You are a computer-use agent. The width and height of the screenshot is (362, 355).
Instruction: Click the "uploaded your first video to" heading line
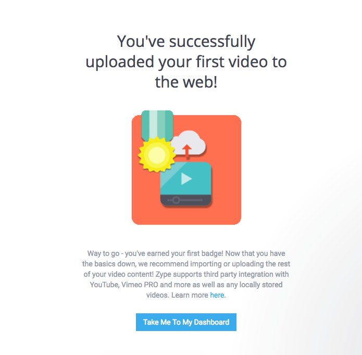186,62
